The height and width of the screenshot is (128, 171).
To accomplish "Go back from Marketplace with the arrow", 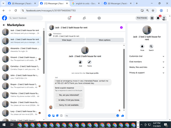I will (4, 25).
